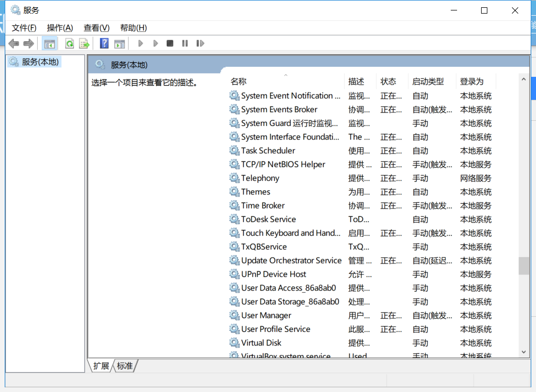Click the gear icon beside Task Scheduler
The image size is (536, 392).
point(234,151)
